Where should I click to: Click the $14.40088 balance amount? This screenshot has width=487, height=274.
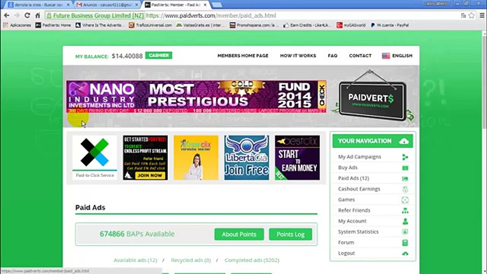[x=127, y=56]
